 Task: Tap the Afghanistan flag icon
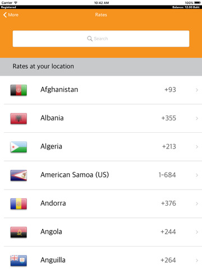(x=19, y=90)
